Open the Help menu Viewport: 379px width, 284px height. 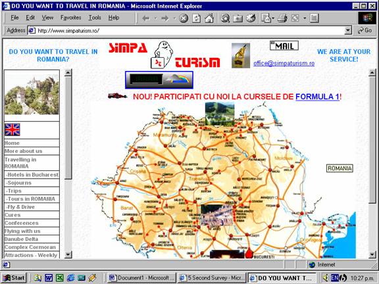(114, 18)
